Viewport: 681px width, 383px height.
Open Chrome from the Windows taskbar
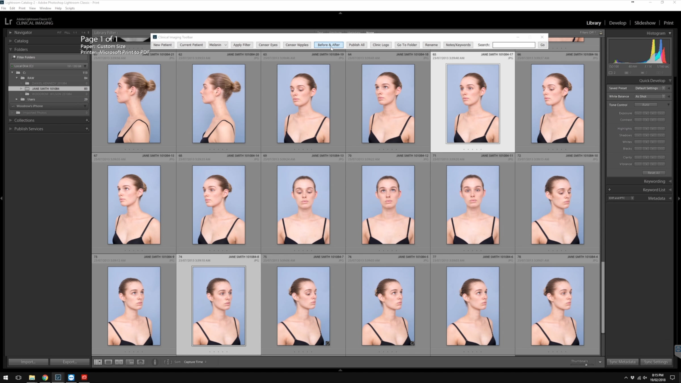click(x=45, y=377)
